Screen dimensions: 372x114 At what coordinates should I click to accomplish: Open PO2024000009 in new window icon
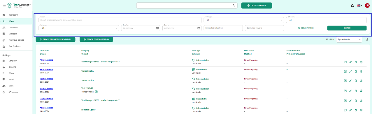345,110
